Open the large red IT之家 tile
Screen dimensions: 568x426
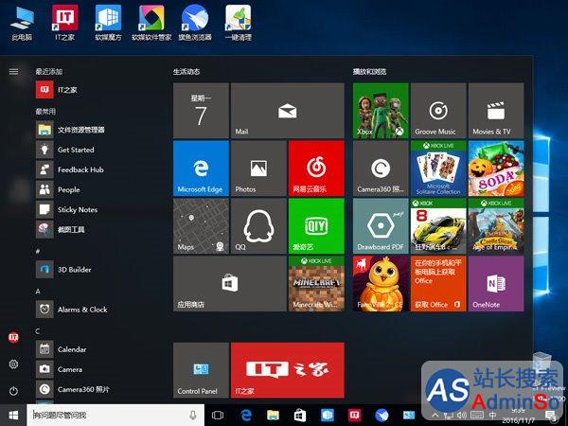click(287, 370)
